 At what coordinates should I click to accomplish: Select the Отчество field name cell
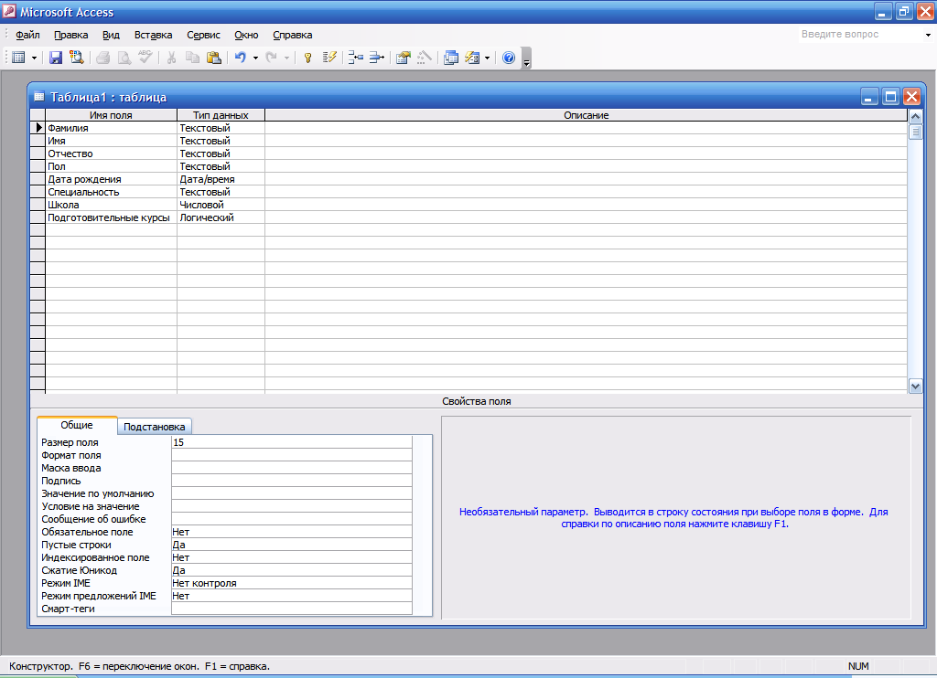click(111, 154)
